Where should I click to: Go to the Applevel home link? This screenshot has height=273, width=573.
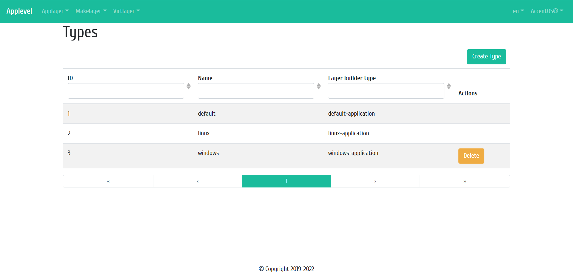coord(19,11)
